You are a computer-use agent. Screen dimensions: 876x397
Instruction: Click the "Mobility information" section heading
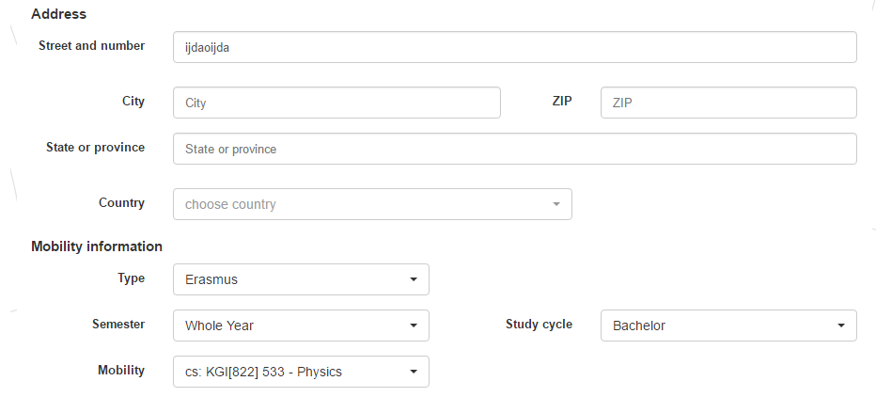[97, 246]
